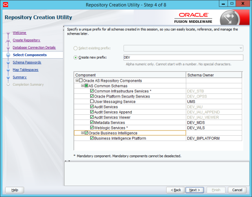
Task: Click the Welcome step bullet icon
Action: point(8,33)
